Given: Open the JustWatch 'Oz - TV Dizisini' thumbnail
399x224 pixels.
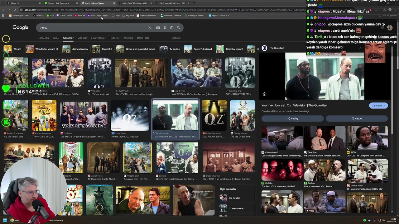Looking at the screenshot, I should point(141,73).
